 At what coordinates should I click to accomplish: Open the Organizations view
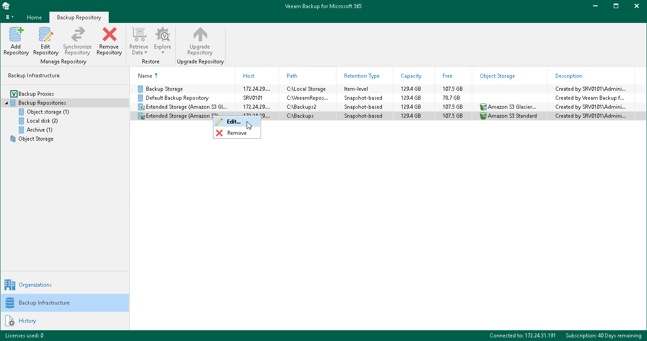pyautogui.click(x=65, y=285)
